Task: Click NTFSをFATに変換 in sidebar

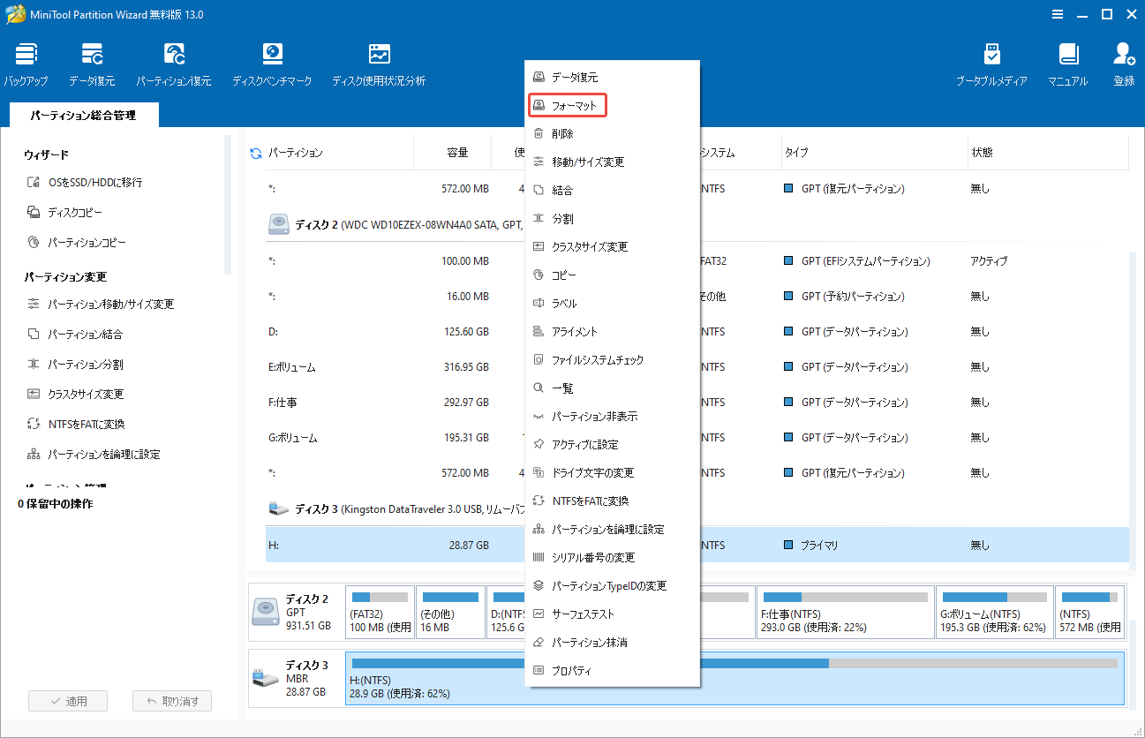Action: coord(86,425)
